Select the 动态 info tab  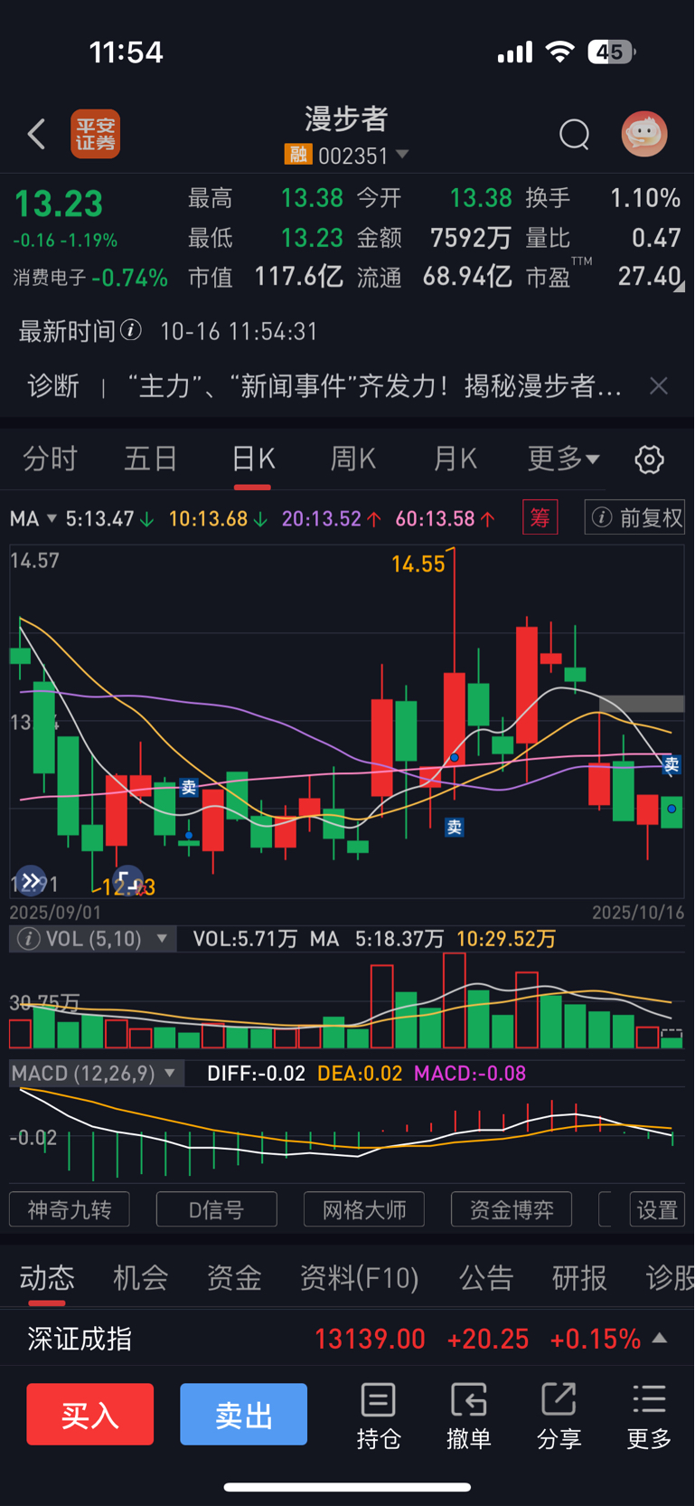[47, 1277]
